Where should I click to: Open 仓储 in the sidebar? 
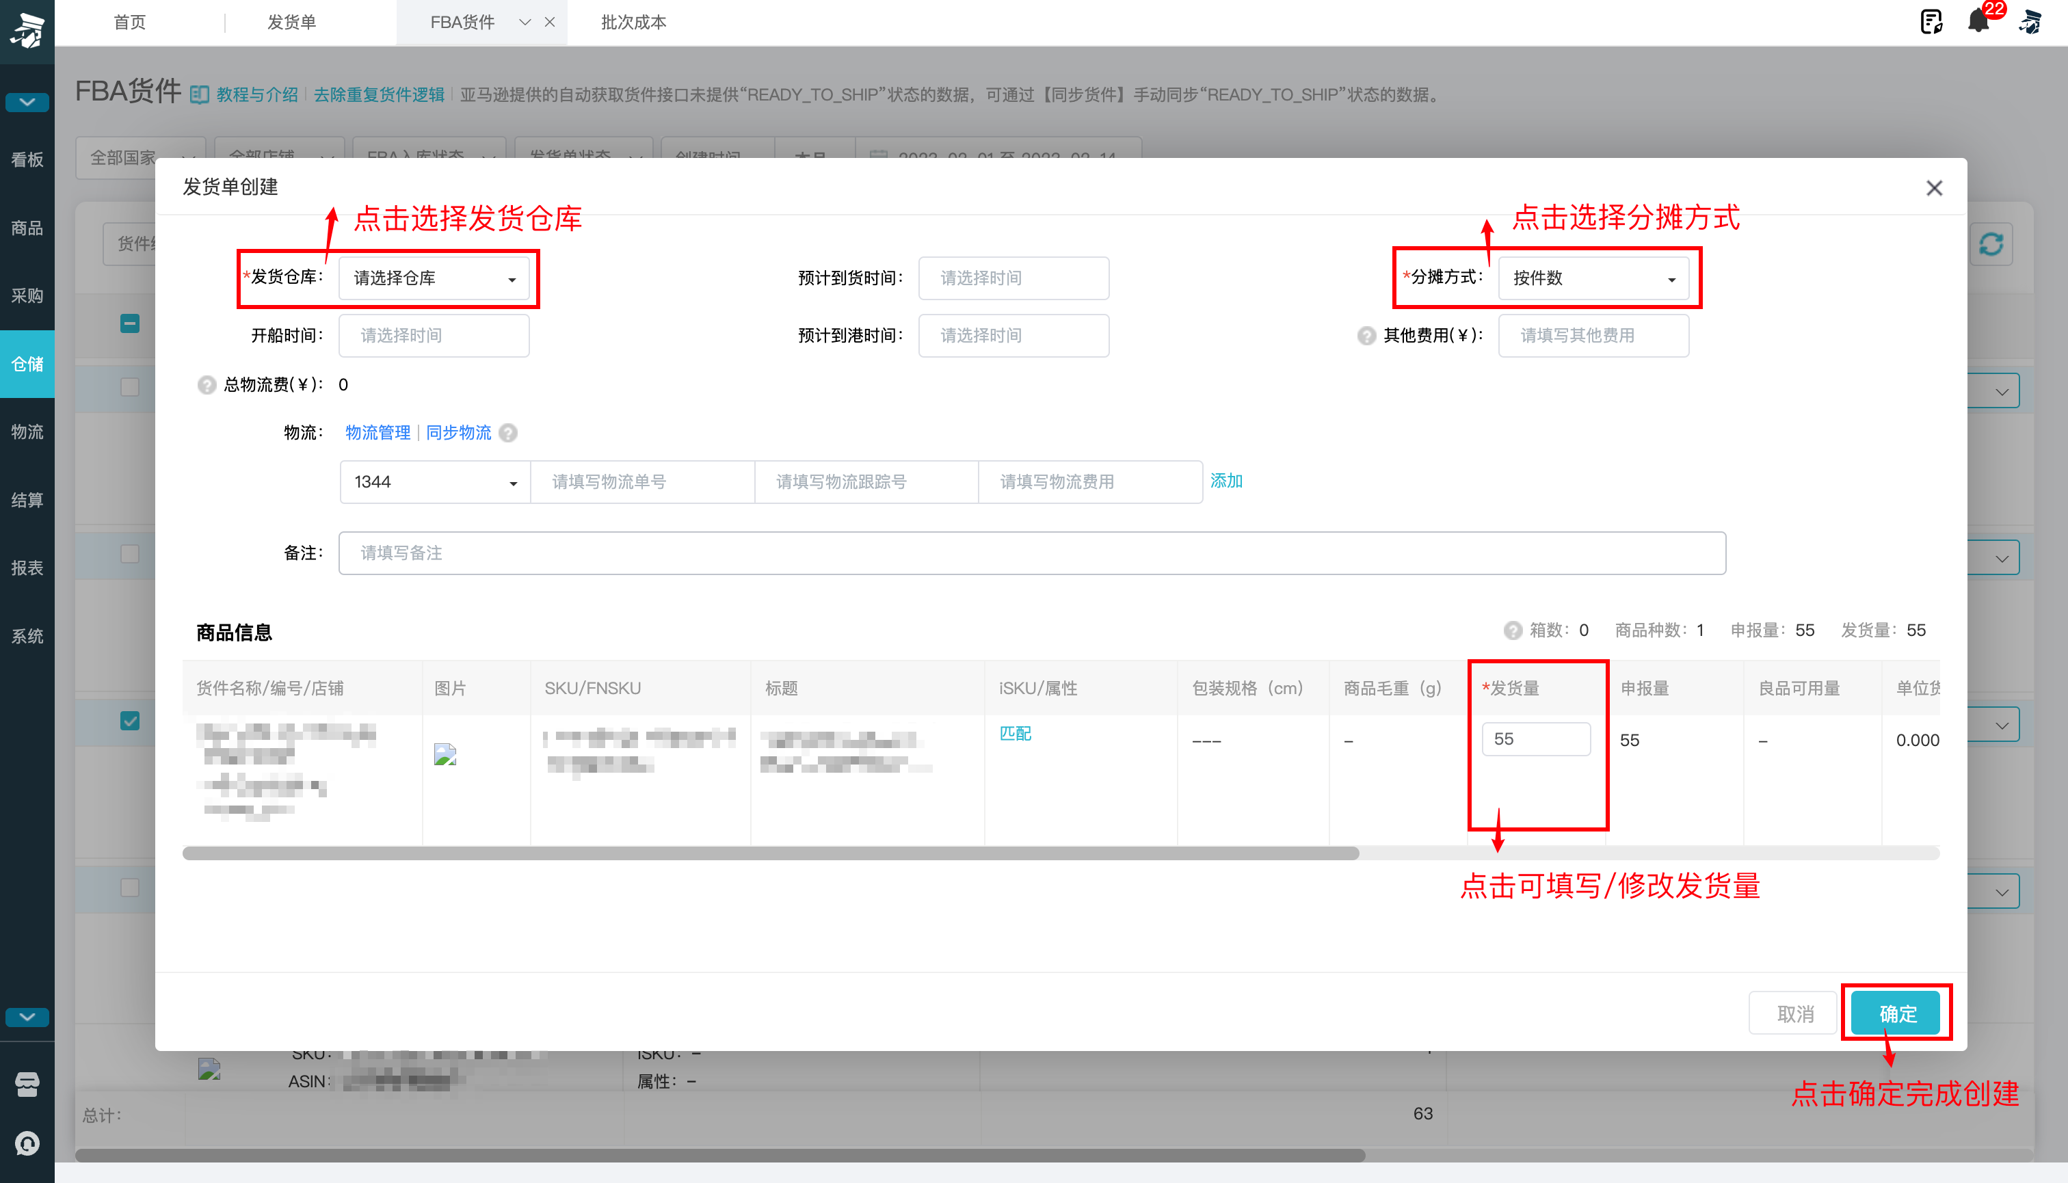(x=27, y=364)
